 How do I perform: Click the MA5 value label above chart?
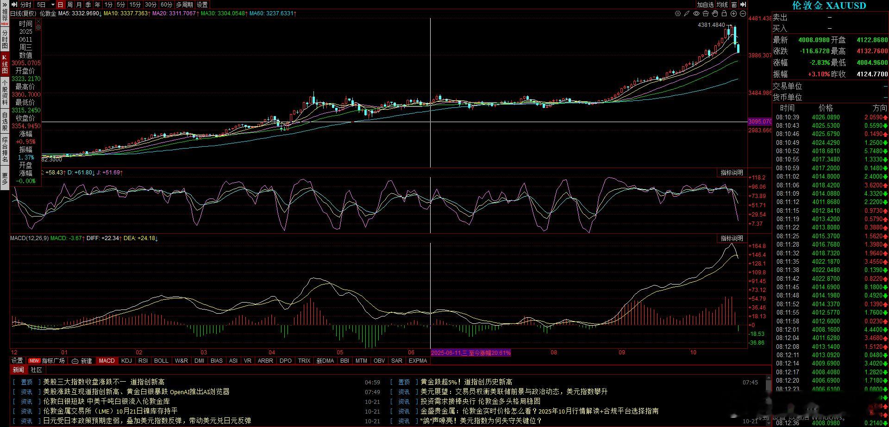coord(80,13)
